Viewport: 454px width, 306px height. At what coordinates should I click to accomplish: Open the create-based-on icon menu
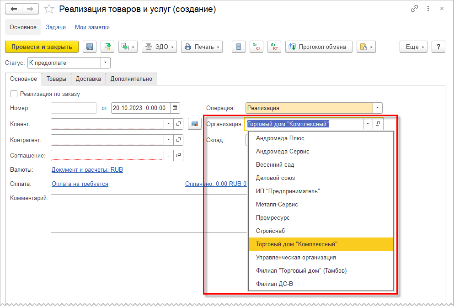pos(128,47)
